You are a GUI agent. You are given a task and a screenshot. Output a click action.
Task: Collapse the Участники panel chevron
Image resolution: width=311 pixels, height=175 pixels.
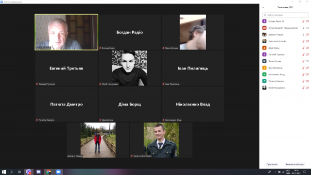263,8
